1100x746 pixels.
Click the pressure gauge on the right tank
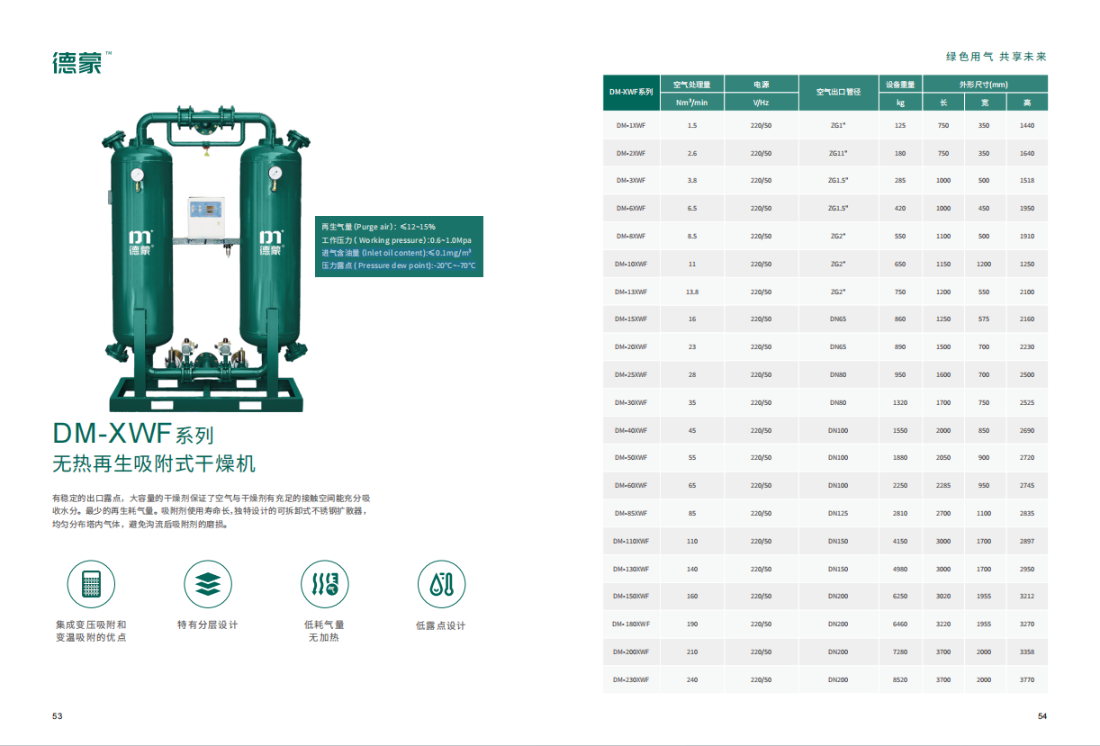coord(273,172)
